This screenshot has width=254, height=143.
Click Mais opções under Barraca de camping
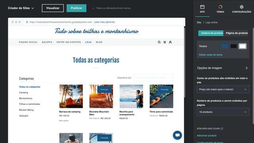coord(64,120)
